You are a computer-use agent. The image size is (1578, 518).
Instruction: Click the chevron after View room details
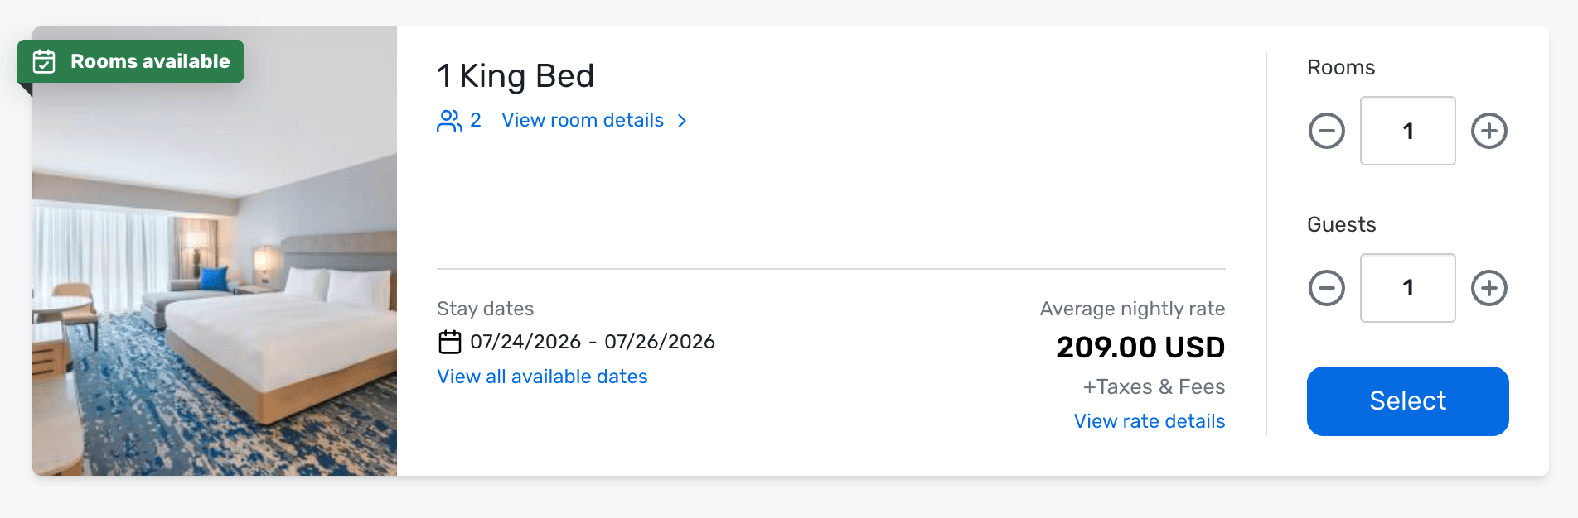(682, 121)
